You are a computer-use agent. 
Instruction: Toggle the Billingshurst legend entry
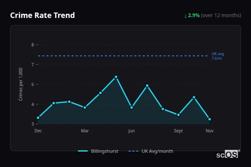98,151
